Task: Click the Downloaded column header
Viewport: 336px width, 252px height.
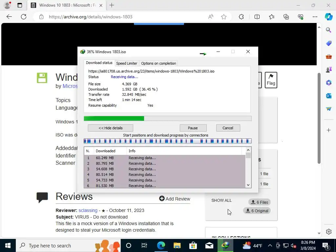Action: click(x=110, y=151)
